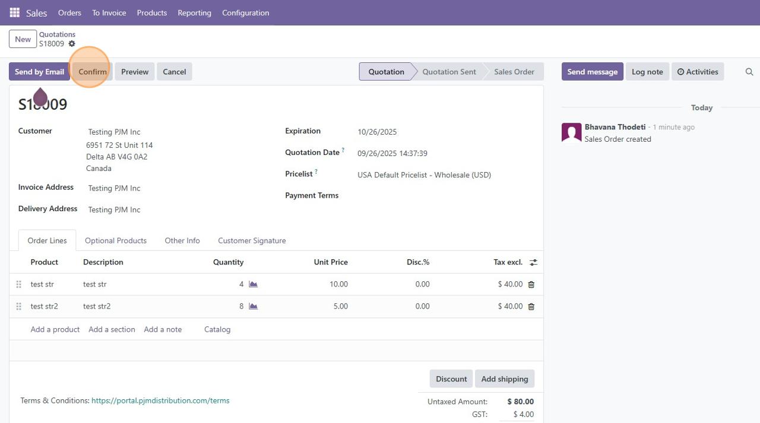Open the apps grid menu icon
Image resolution: width=760 pixels, height=423 pixels.
15,12
